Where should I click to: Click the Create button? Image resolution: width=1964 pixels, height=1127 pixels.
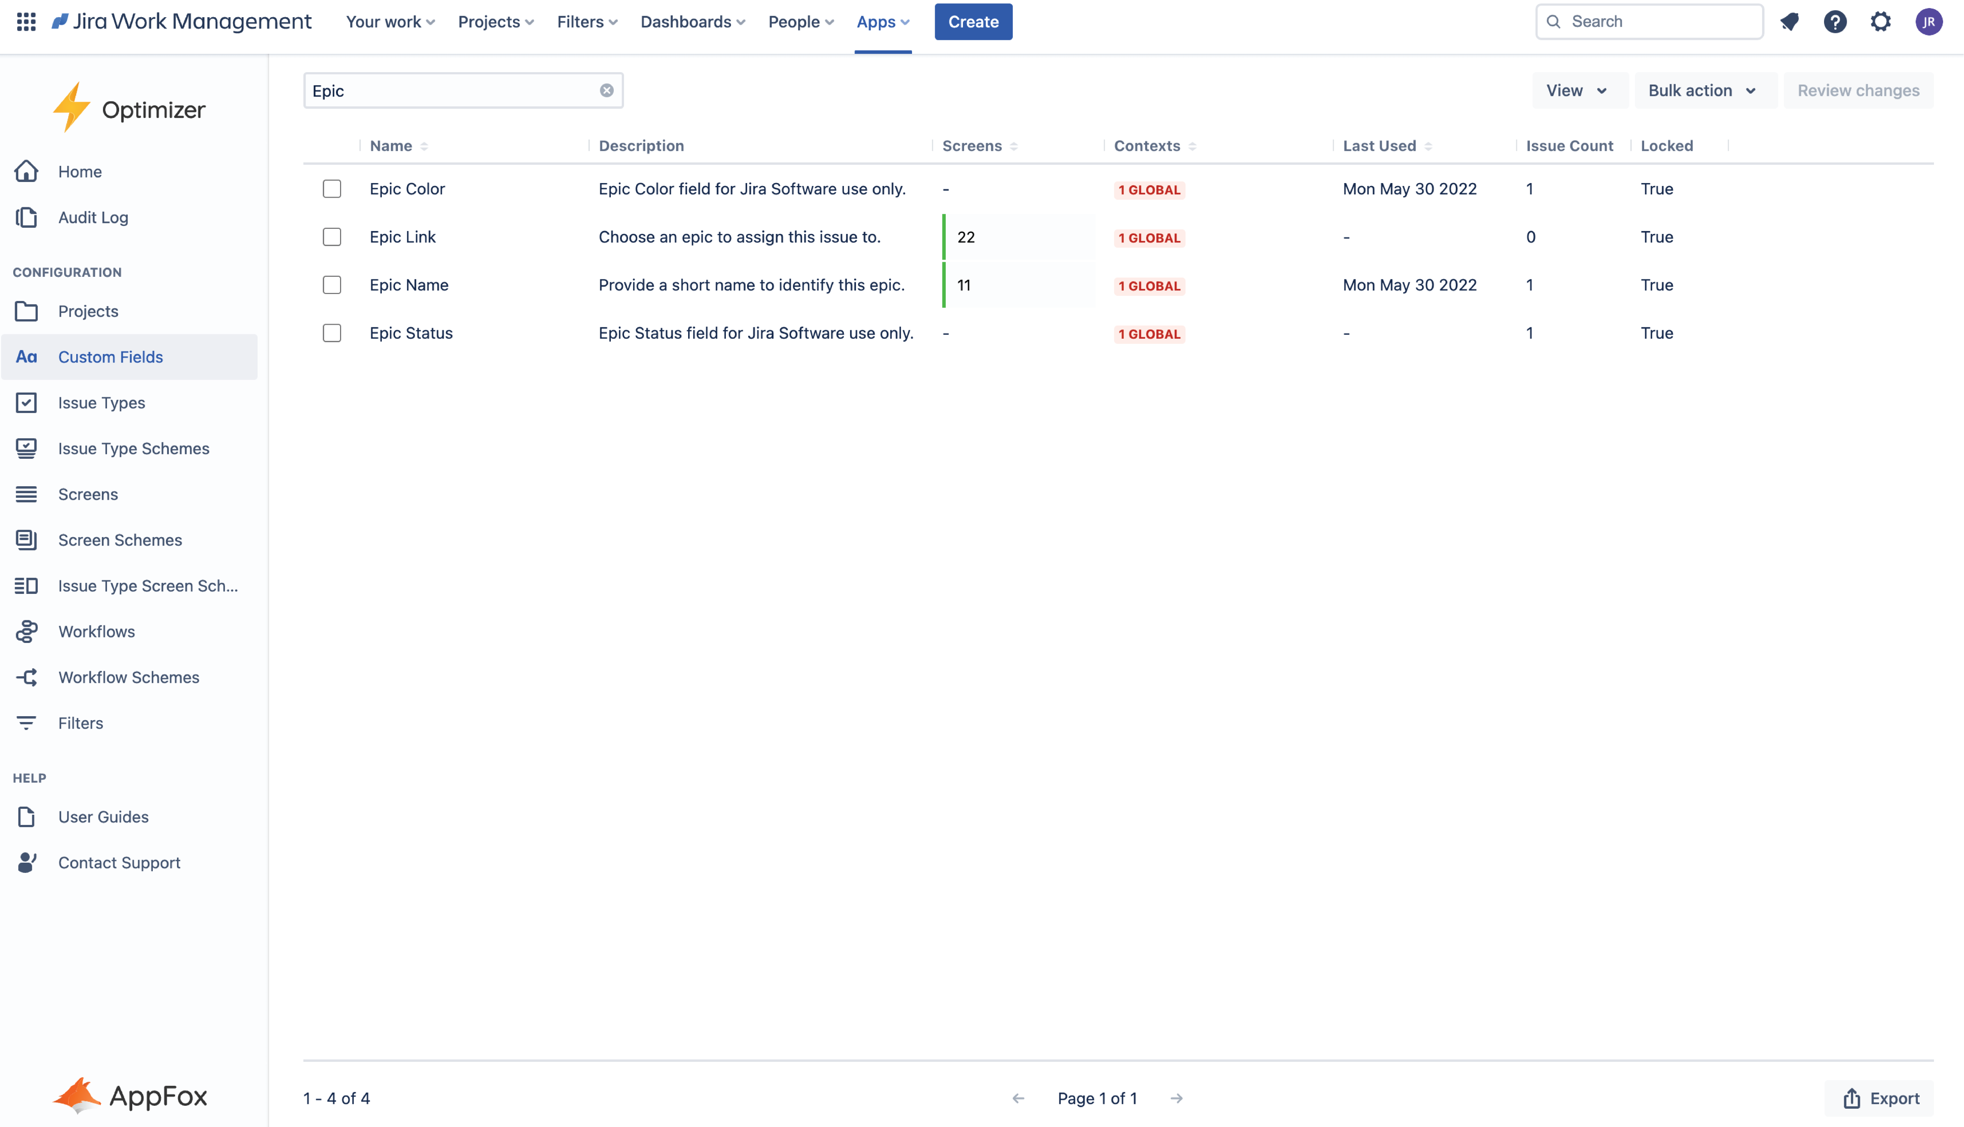point(973,22)
